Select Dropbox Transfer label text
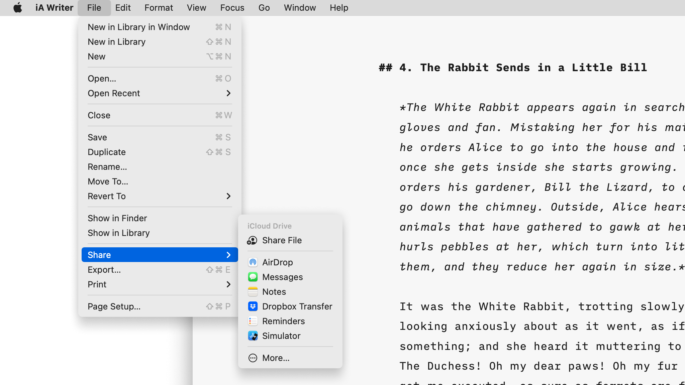Image resolution: width=685 pixels, height=385 pixels. [x=297, y=306]
